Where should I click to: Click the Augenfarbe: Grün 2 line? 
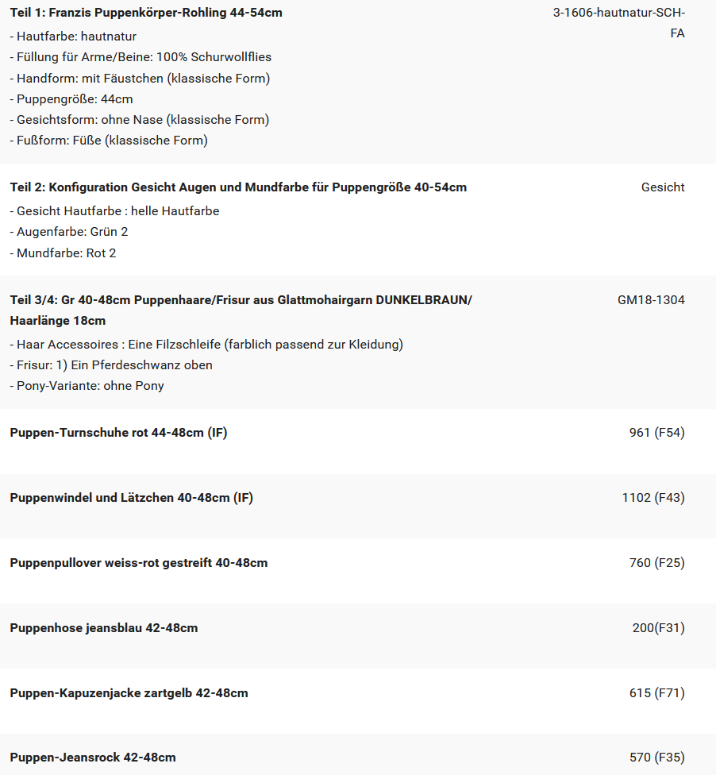click(69, 232)
